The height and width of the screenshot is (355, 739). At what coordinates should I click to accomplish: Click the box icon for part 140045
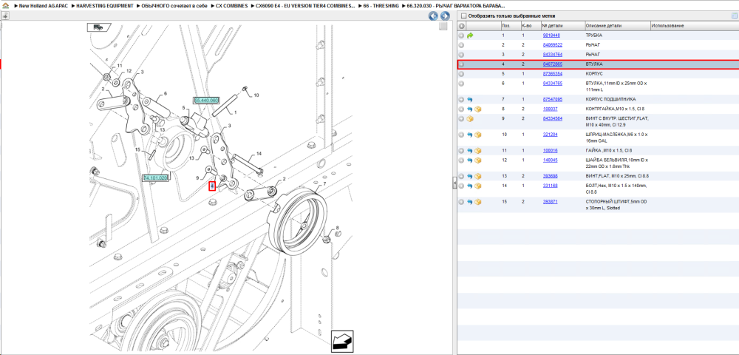click(478, 160)
